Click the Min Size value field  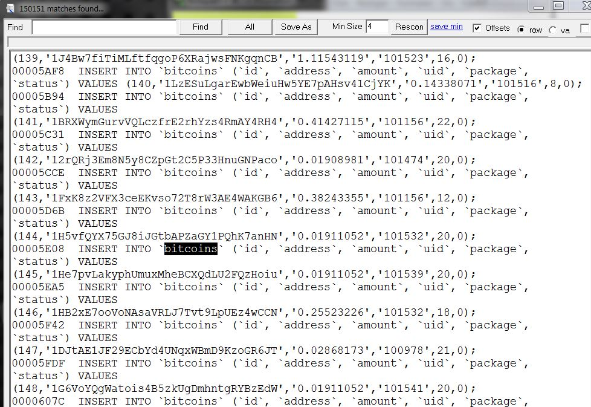pyautogui.click(x=377, y=27)
